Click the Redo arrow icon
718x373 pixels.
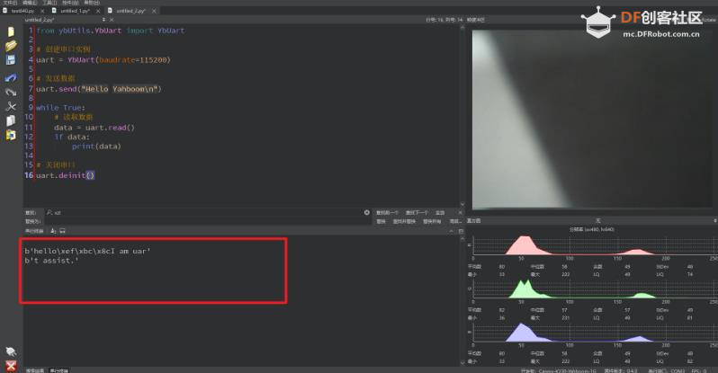10,92
